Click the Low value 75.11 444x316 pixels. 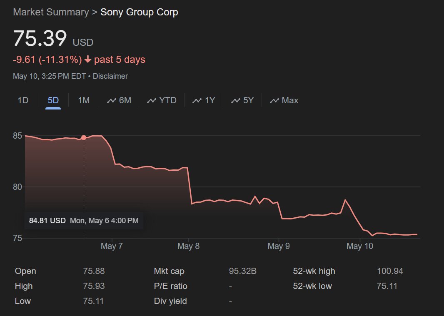93,301
